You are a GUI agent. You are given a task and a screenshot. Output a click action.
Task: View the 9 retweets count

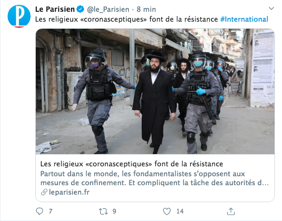[x=114, y=211]
